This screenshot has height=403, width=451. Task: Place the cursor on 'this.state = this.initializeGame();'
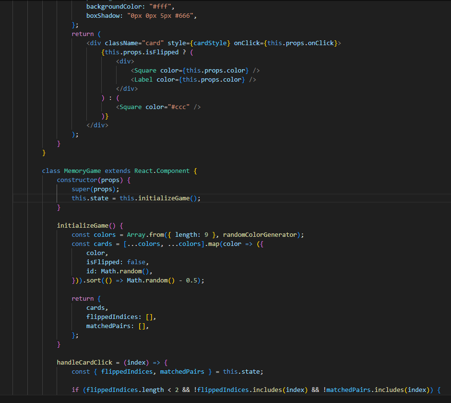(136, 198)
